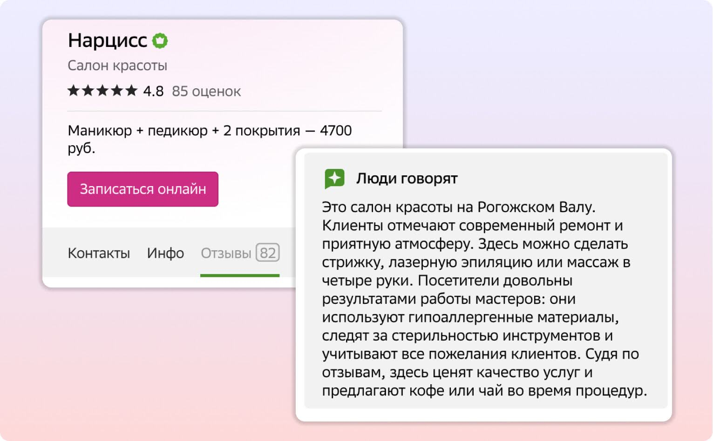Switch to the Инфо tab
The height and width of the screenshot is (441, 713).
tap(165, 253)
